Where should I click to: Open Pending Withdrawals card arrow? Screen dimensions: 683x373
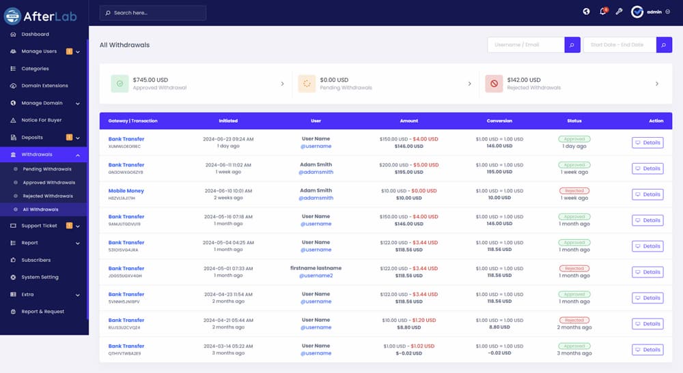[470, 83]
